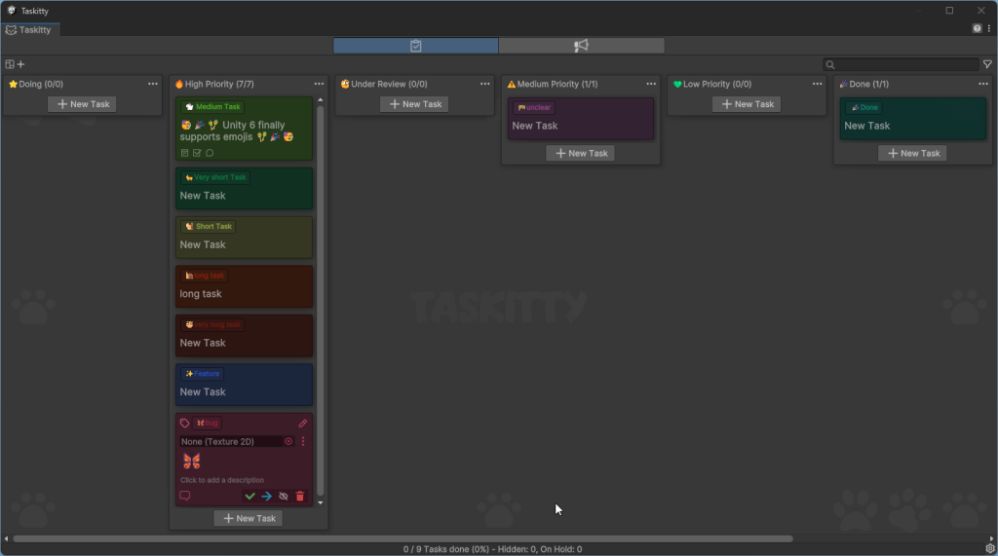Open the three-dot menu beside the texture field
The image size is (998, 556).
(303, 442)
